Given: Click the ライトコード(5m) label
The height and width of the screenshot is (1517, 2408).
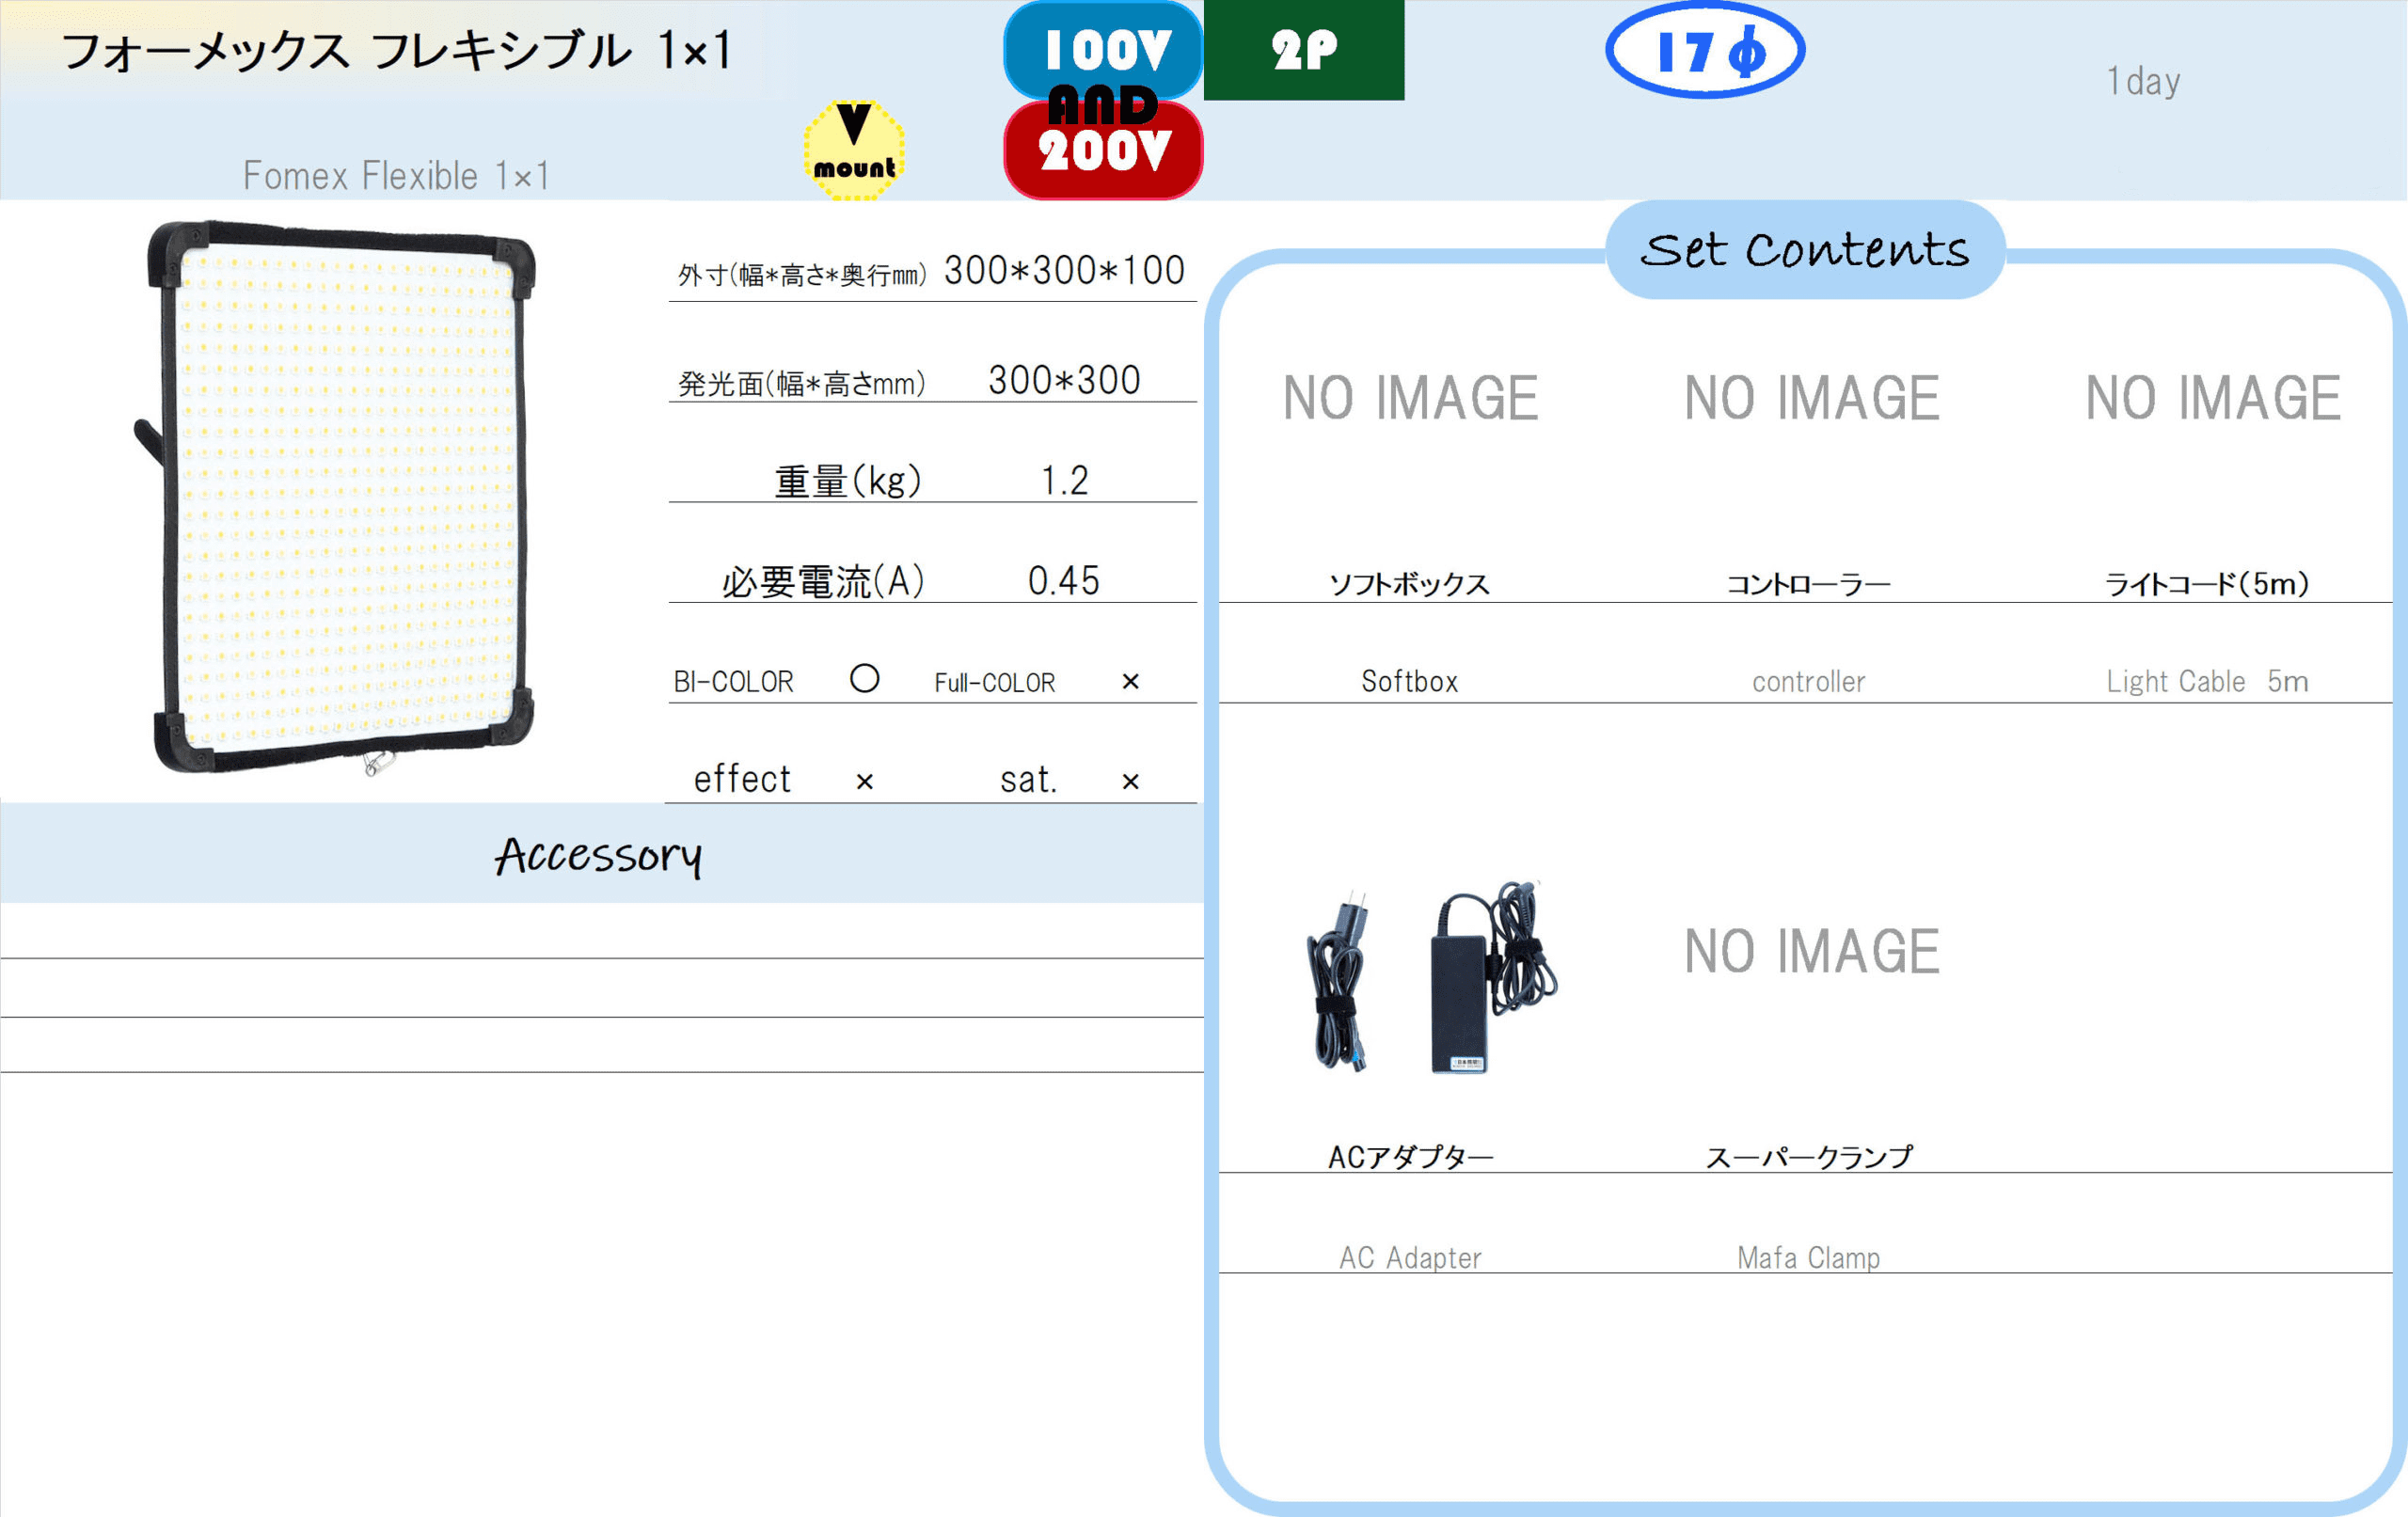Looking at the screenshot, I should pyautogui.click(x=2208, y=584).
